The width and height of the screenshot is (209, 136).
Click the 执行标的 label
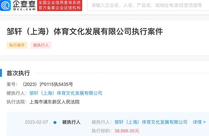101,131
